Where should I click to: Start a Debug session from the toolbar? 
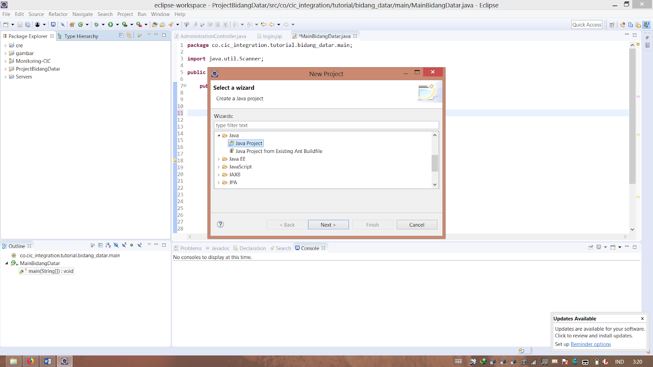(97, 24)
